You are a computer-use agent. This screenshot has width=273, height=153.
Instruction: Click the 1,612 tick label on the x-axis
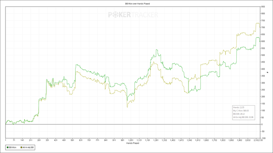coord(198,140)
